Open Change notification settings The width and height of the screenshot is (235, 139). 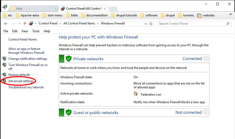(28, 59)
